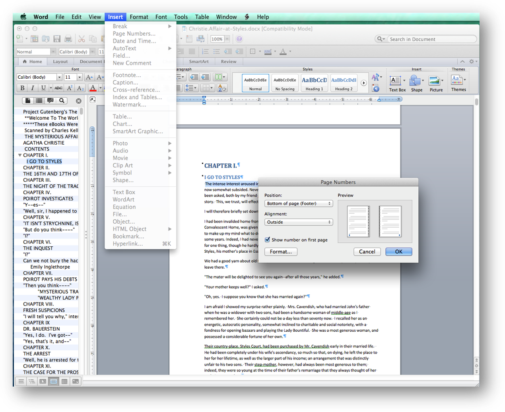Apply strikethrough with the ABC icon
The image size is (505, 412).
coord(58,88)
